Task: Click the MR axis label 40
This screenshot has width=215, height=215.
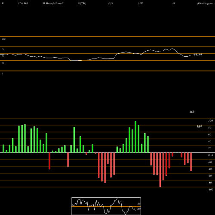Action: click(210, 141)
